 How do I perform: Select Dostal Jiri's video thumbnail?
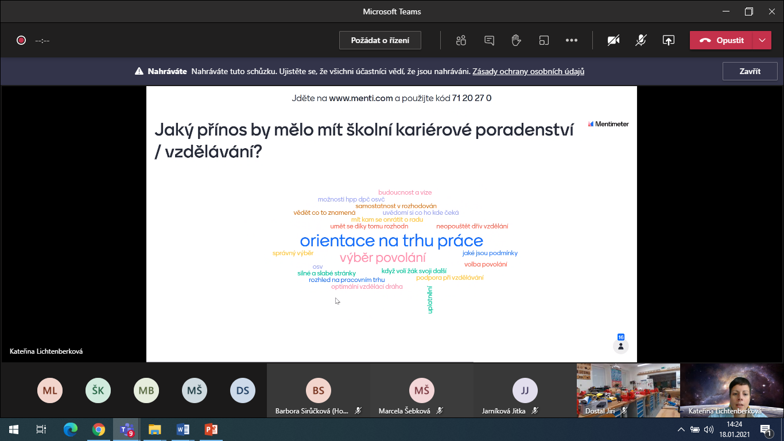pyautogui.click(x=628, y=390)
